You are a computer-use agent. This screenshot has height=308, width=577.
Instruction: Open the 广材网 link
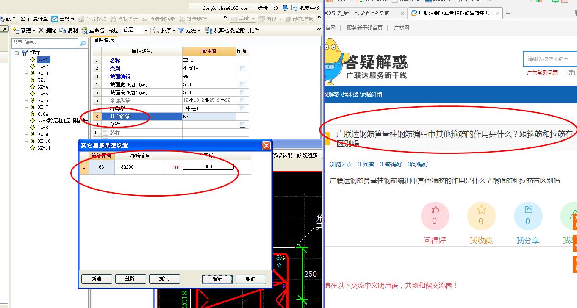coord(402,28)
